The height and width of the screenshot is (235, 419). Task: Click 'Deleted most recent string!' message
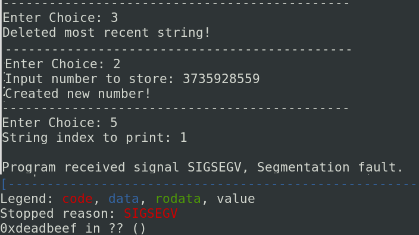[x=107, y=33]
